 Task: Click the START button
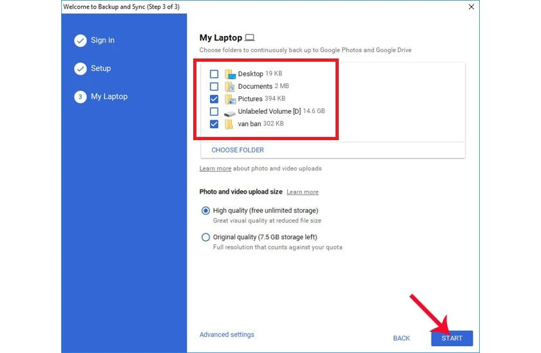(452, 338)
